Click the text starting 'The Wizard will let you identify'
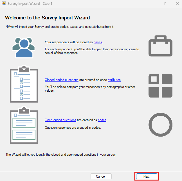The image size is (182, 181). [61, 155]
